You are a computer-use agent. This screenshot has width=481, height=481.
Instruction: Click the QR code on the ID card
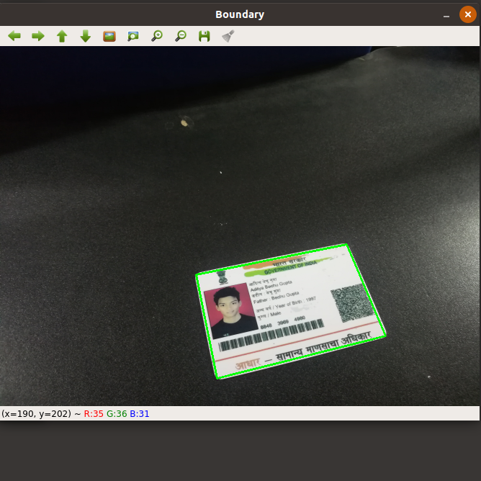coord(351,302)
